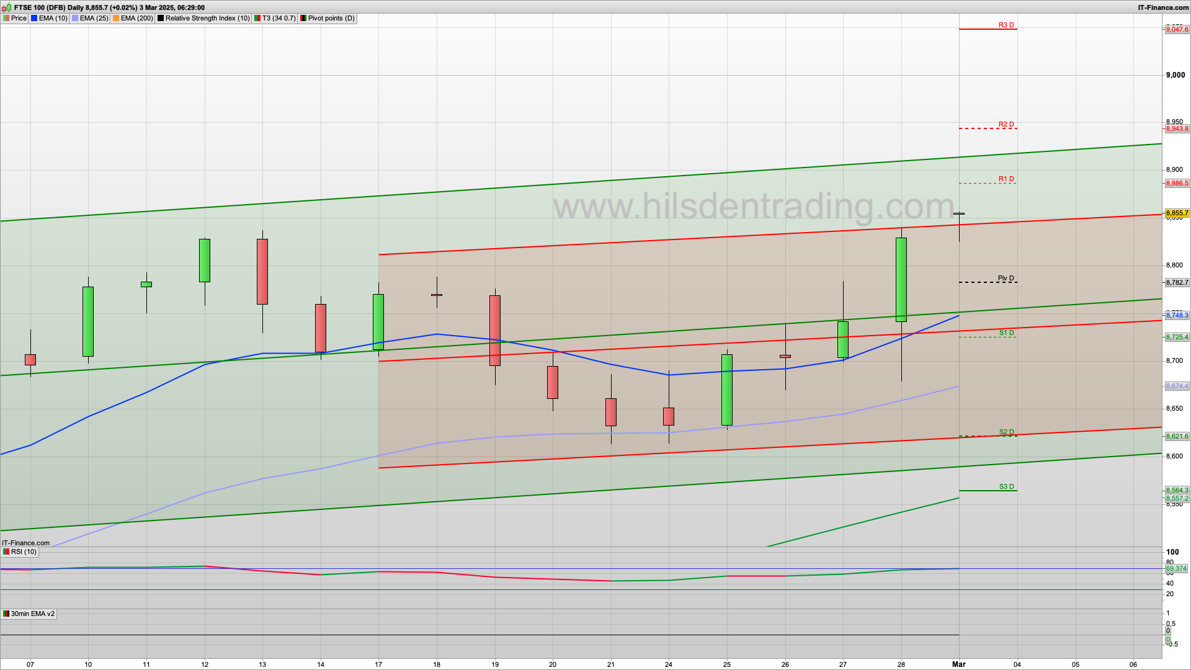This screenshot has height=670, width=1191.
Task: Click the 9,047.6 price tag on axis
Action: [1177, 30]
